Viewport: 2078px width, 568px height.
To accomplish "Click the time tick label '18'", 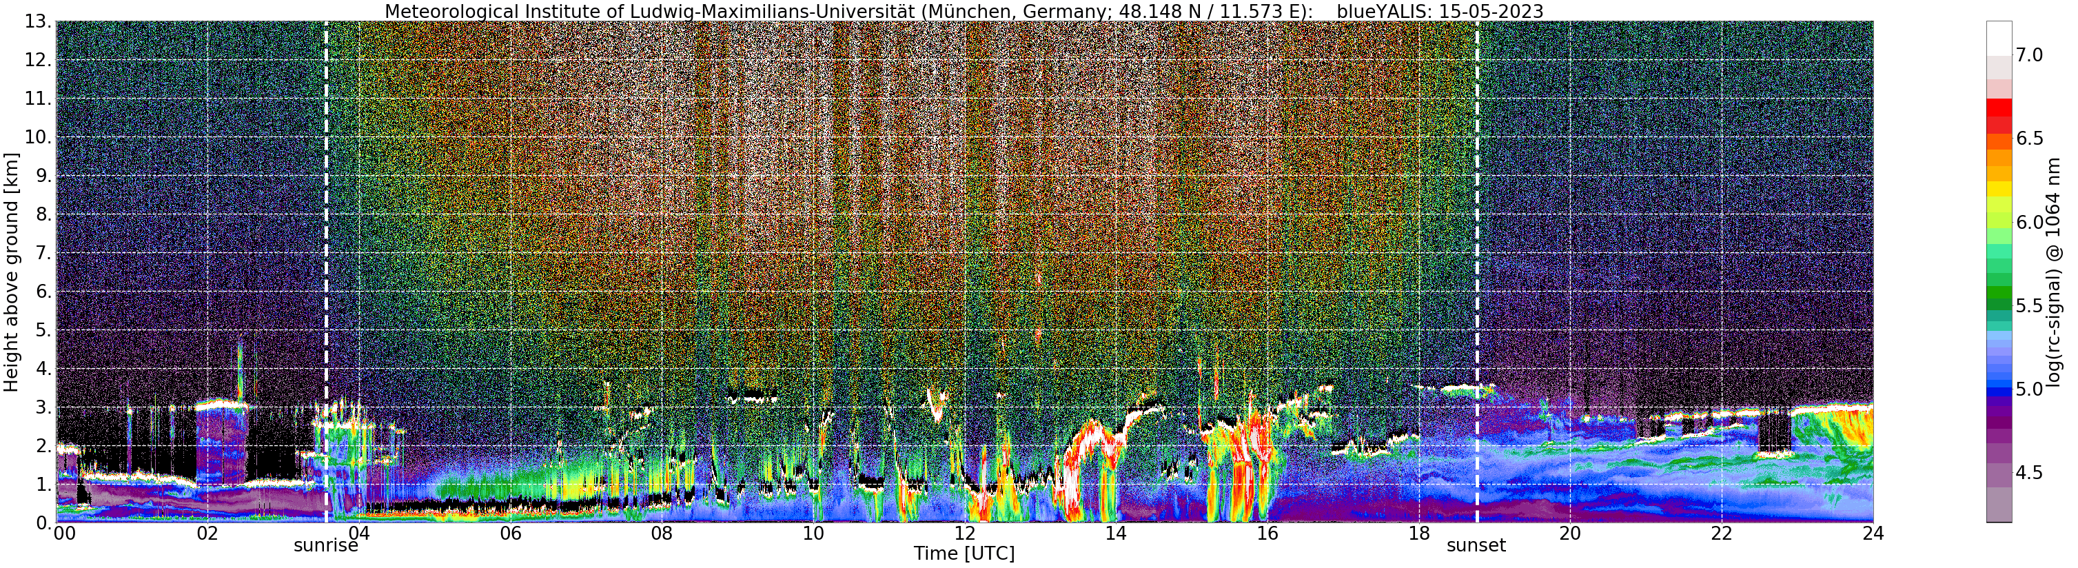I will pyautogui.click(x=1419, y=534).
